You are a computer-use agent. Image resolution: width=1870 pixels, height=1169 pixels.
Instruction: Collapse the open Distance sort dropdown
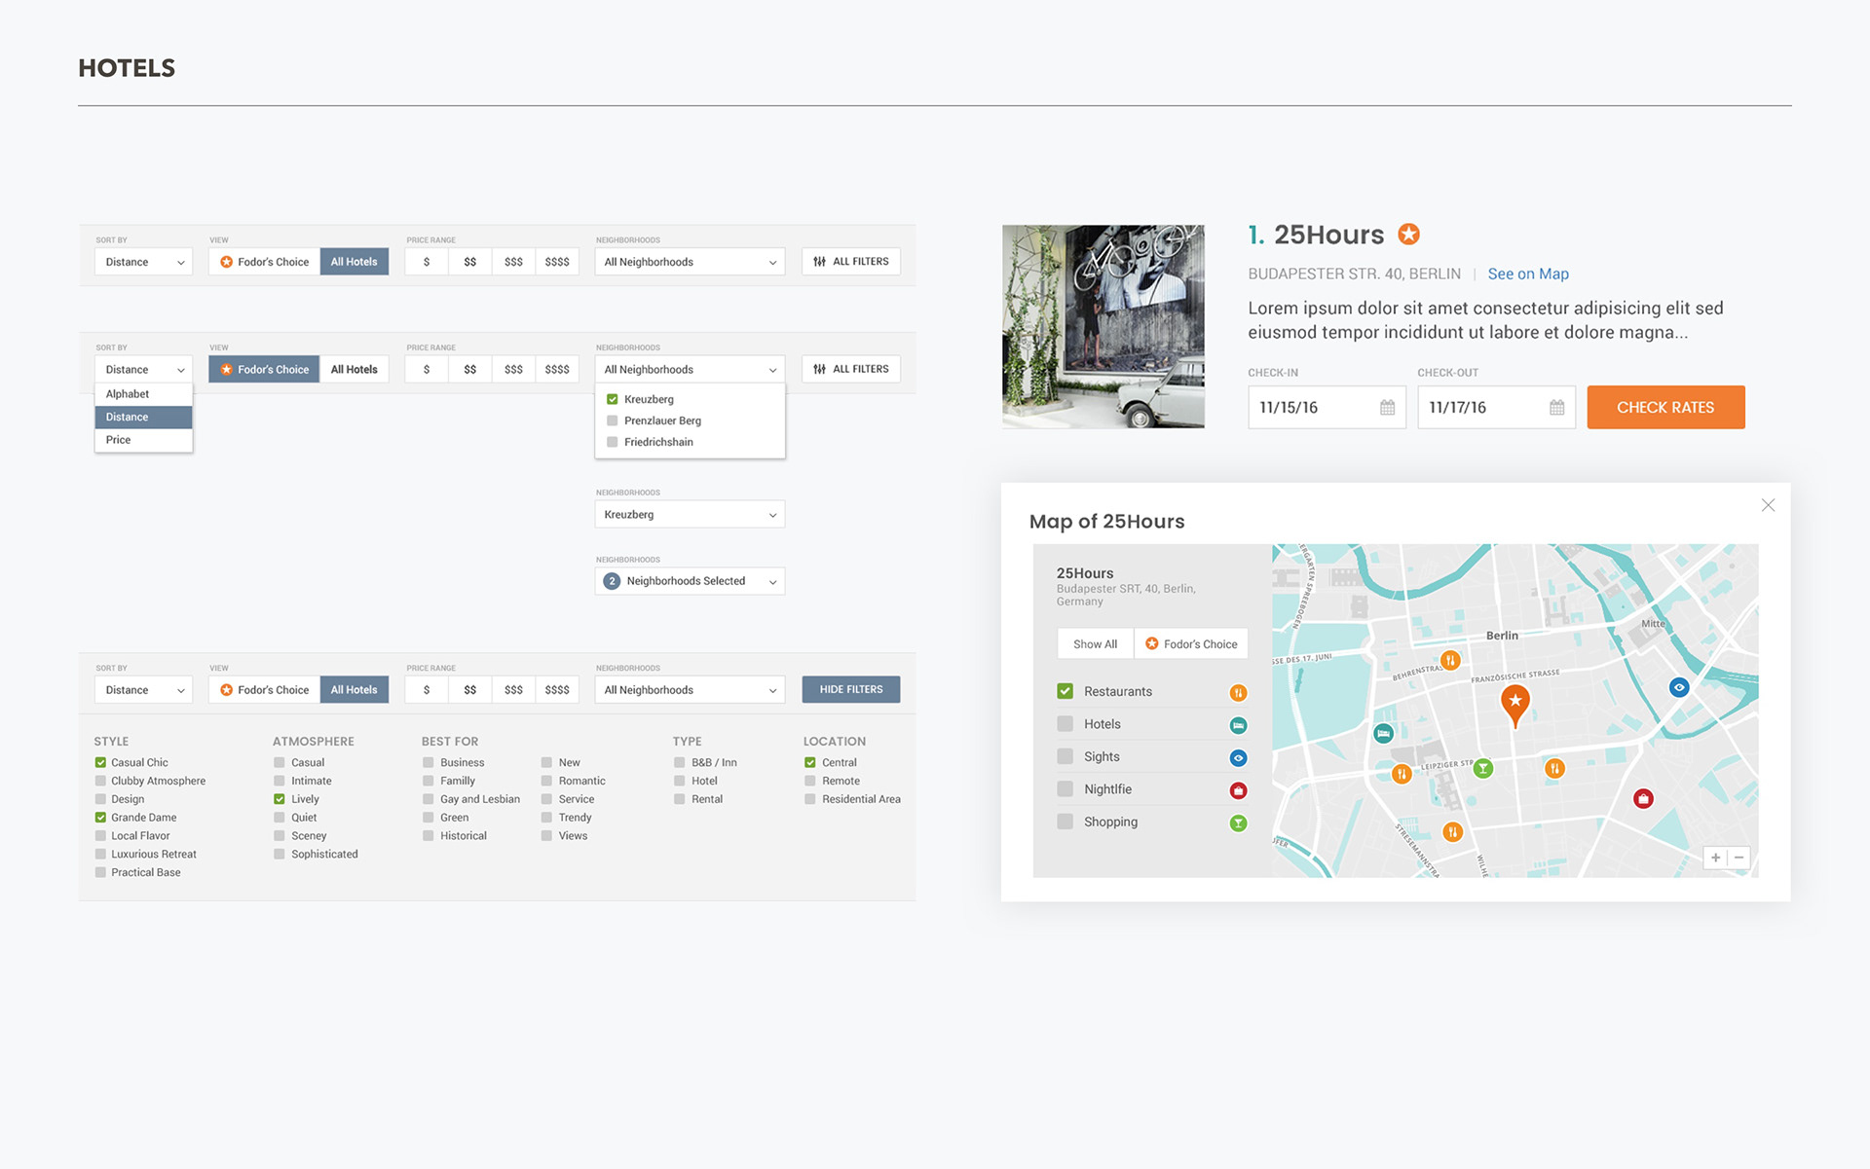point(143,369)
